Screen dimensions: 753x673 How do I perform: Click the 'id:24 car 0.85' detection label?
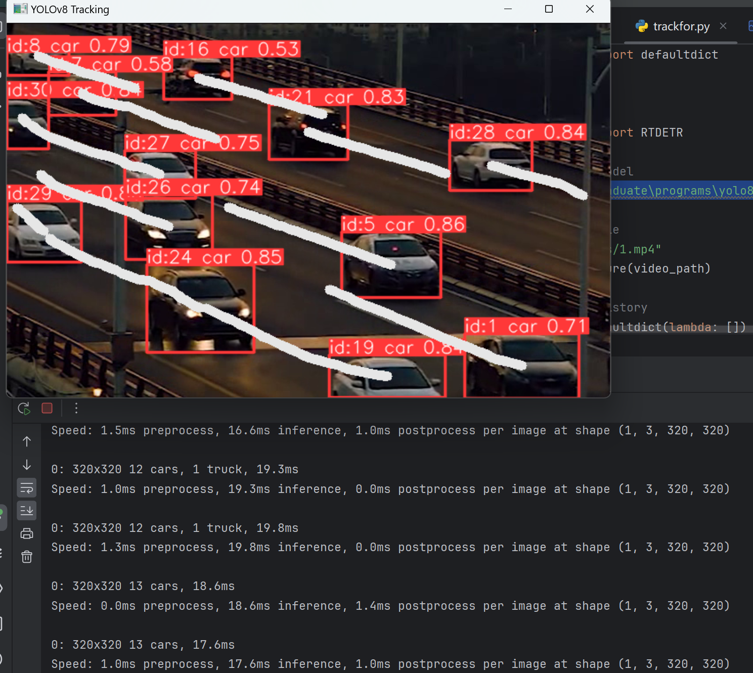[215, 257]
